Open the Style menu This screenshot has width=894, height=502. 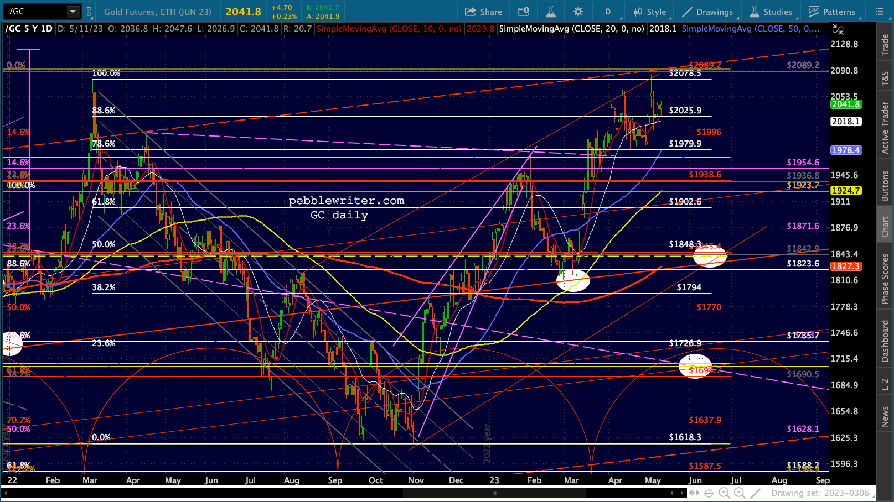tap(650, 12)
